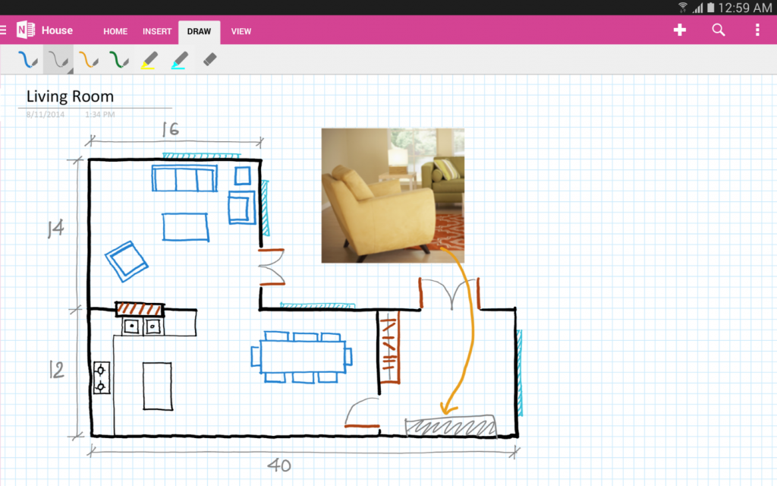Select the green pen tool
The image size is (777, 486).
coord(119,58)
